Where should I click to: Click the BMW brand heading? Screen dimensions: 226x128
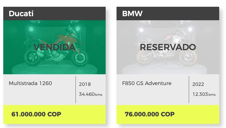click(132, 14)
